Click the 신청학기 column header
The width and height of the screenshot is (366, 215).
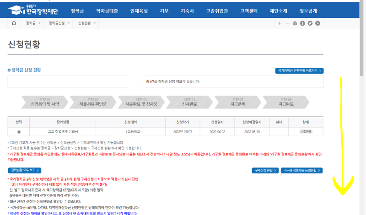click(183, 122)
